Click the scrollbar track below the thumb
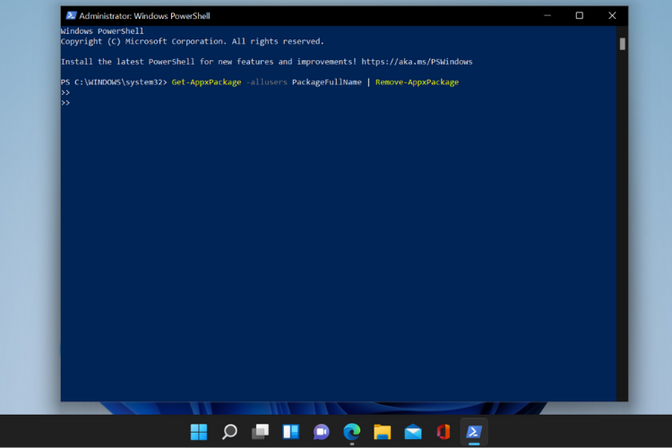Screen dimensions: 672x448 622,224
